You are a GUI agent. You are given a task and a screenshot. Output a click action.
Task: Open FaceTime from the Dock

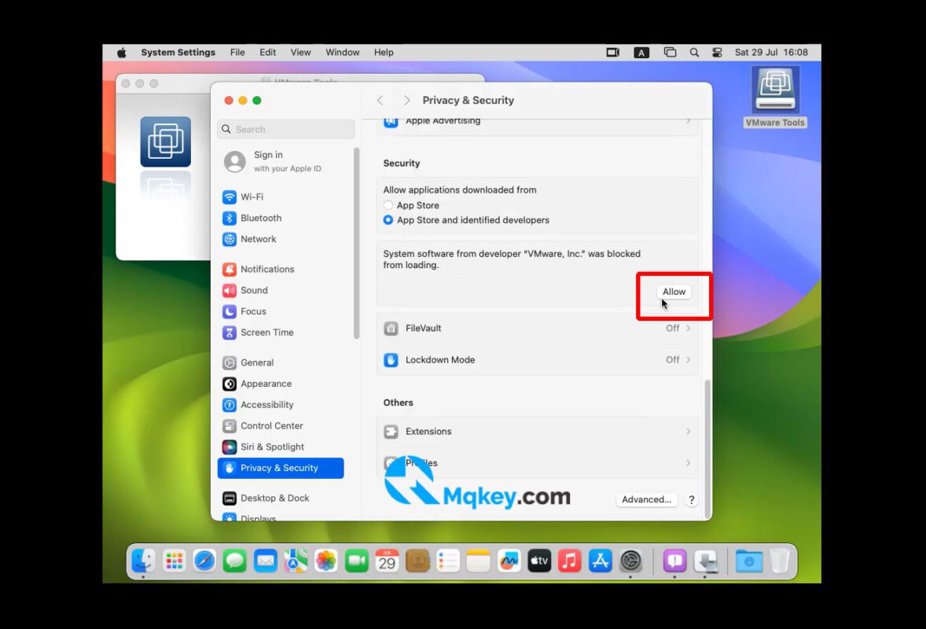click(357, 561)
